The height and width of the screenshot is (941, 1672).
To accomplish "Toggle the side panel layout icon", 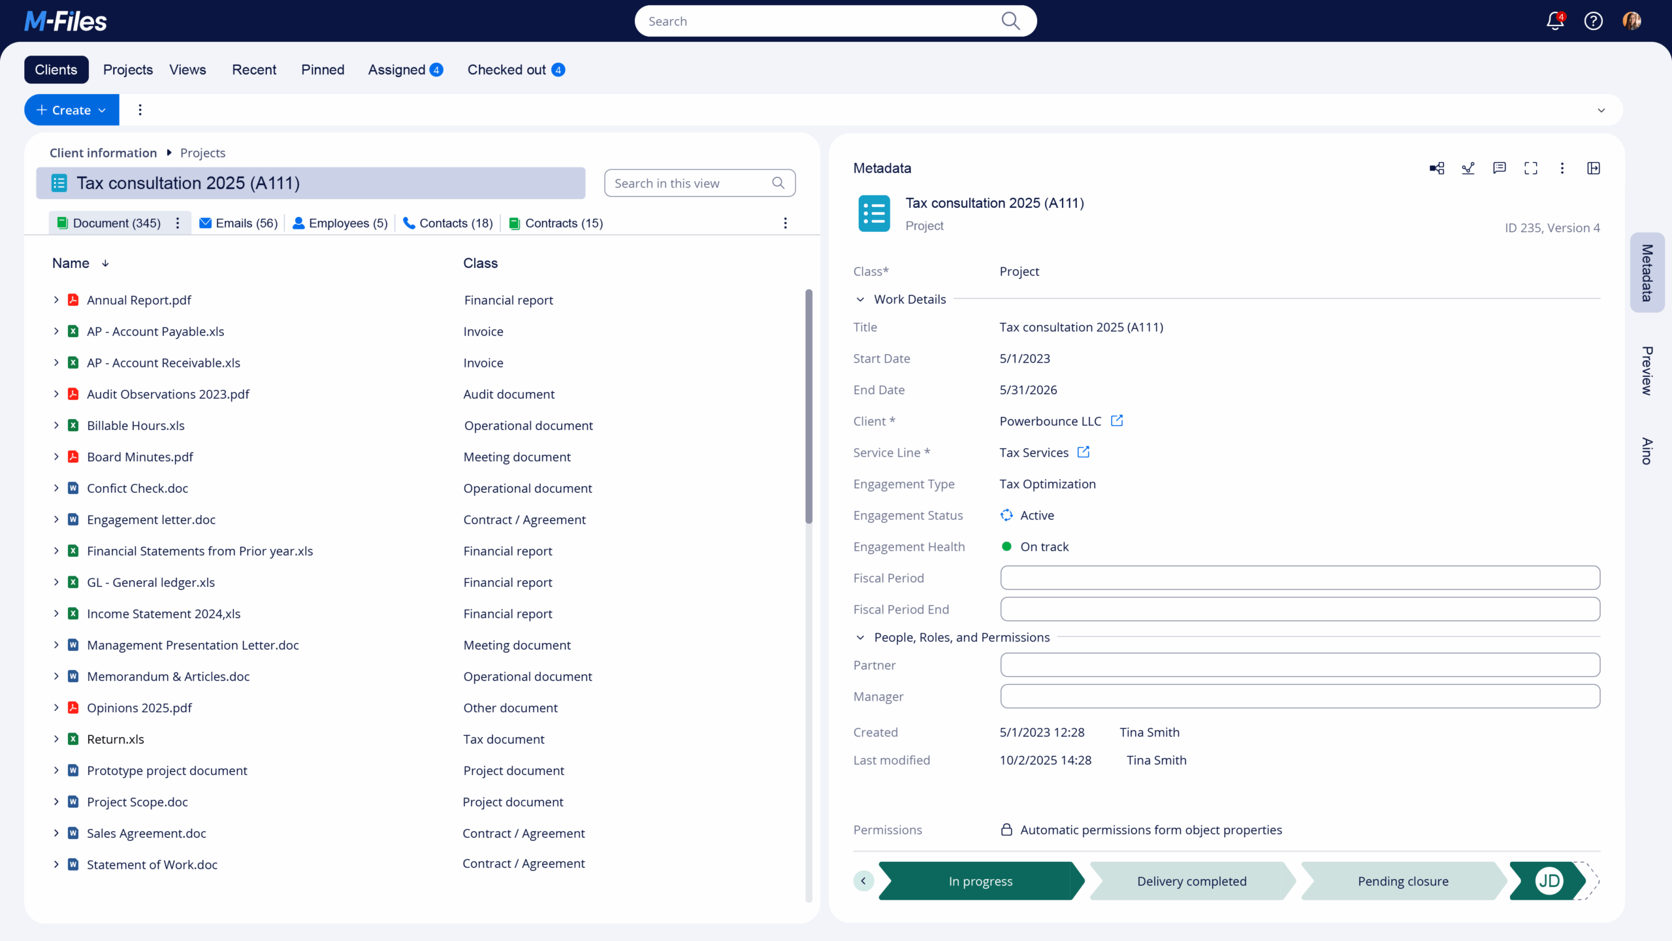I will coord(1594,169).
